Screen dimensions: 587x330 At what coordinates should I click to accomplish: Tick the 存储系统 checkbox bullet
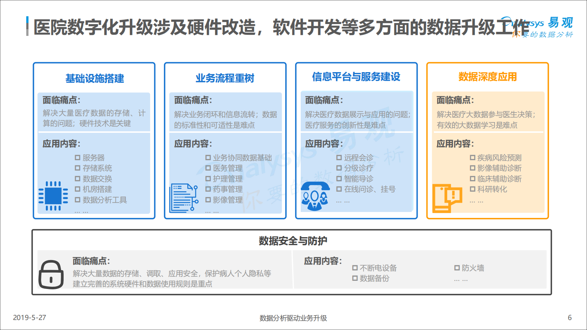78,168
